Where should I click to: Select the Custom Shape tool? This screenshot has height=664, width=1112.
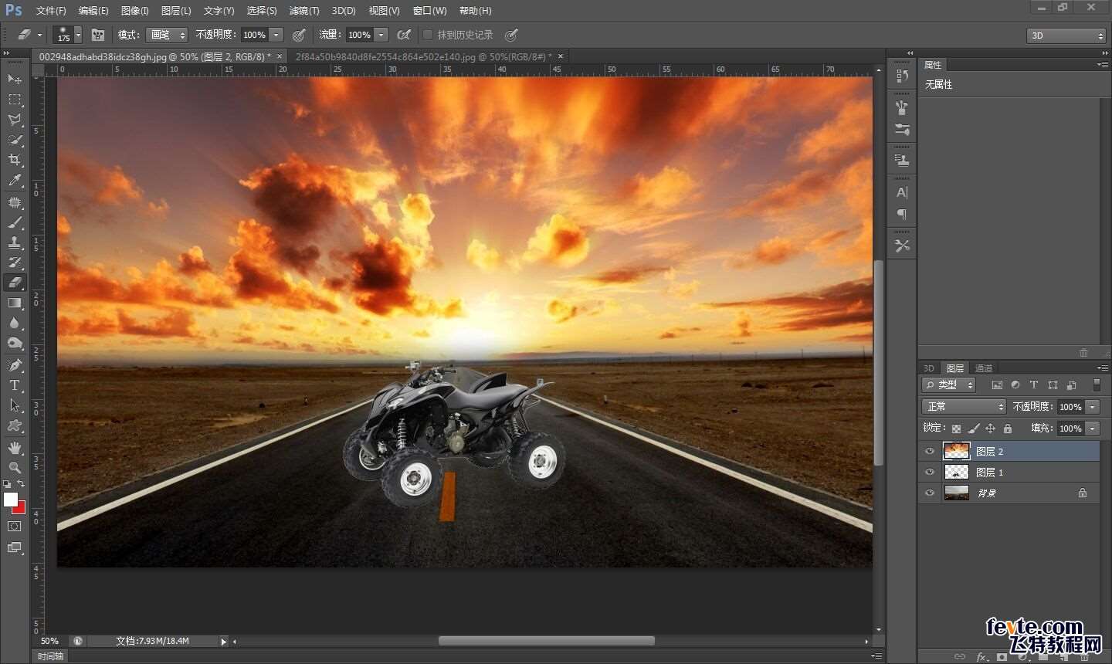tap(15, 425)
